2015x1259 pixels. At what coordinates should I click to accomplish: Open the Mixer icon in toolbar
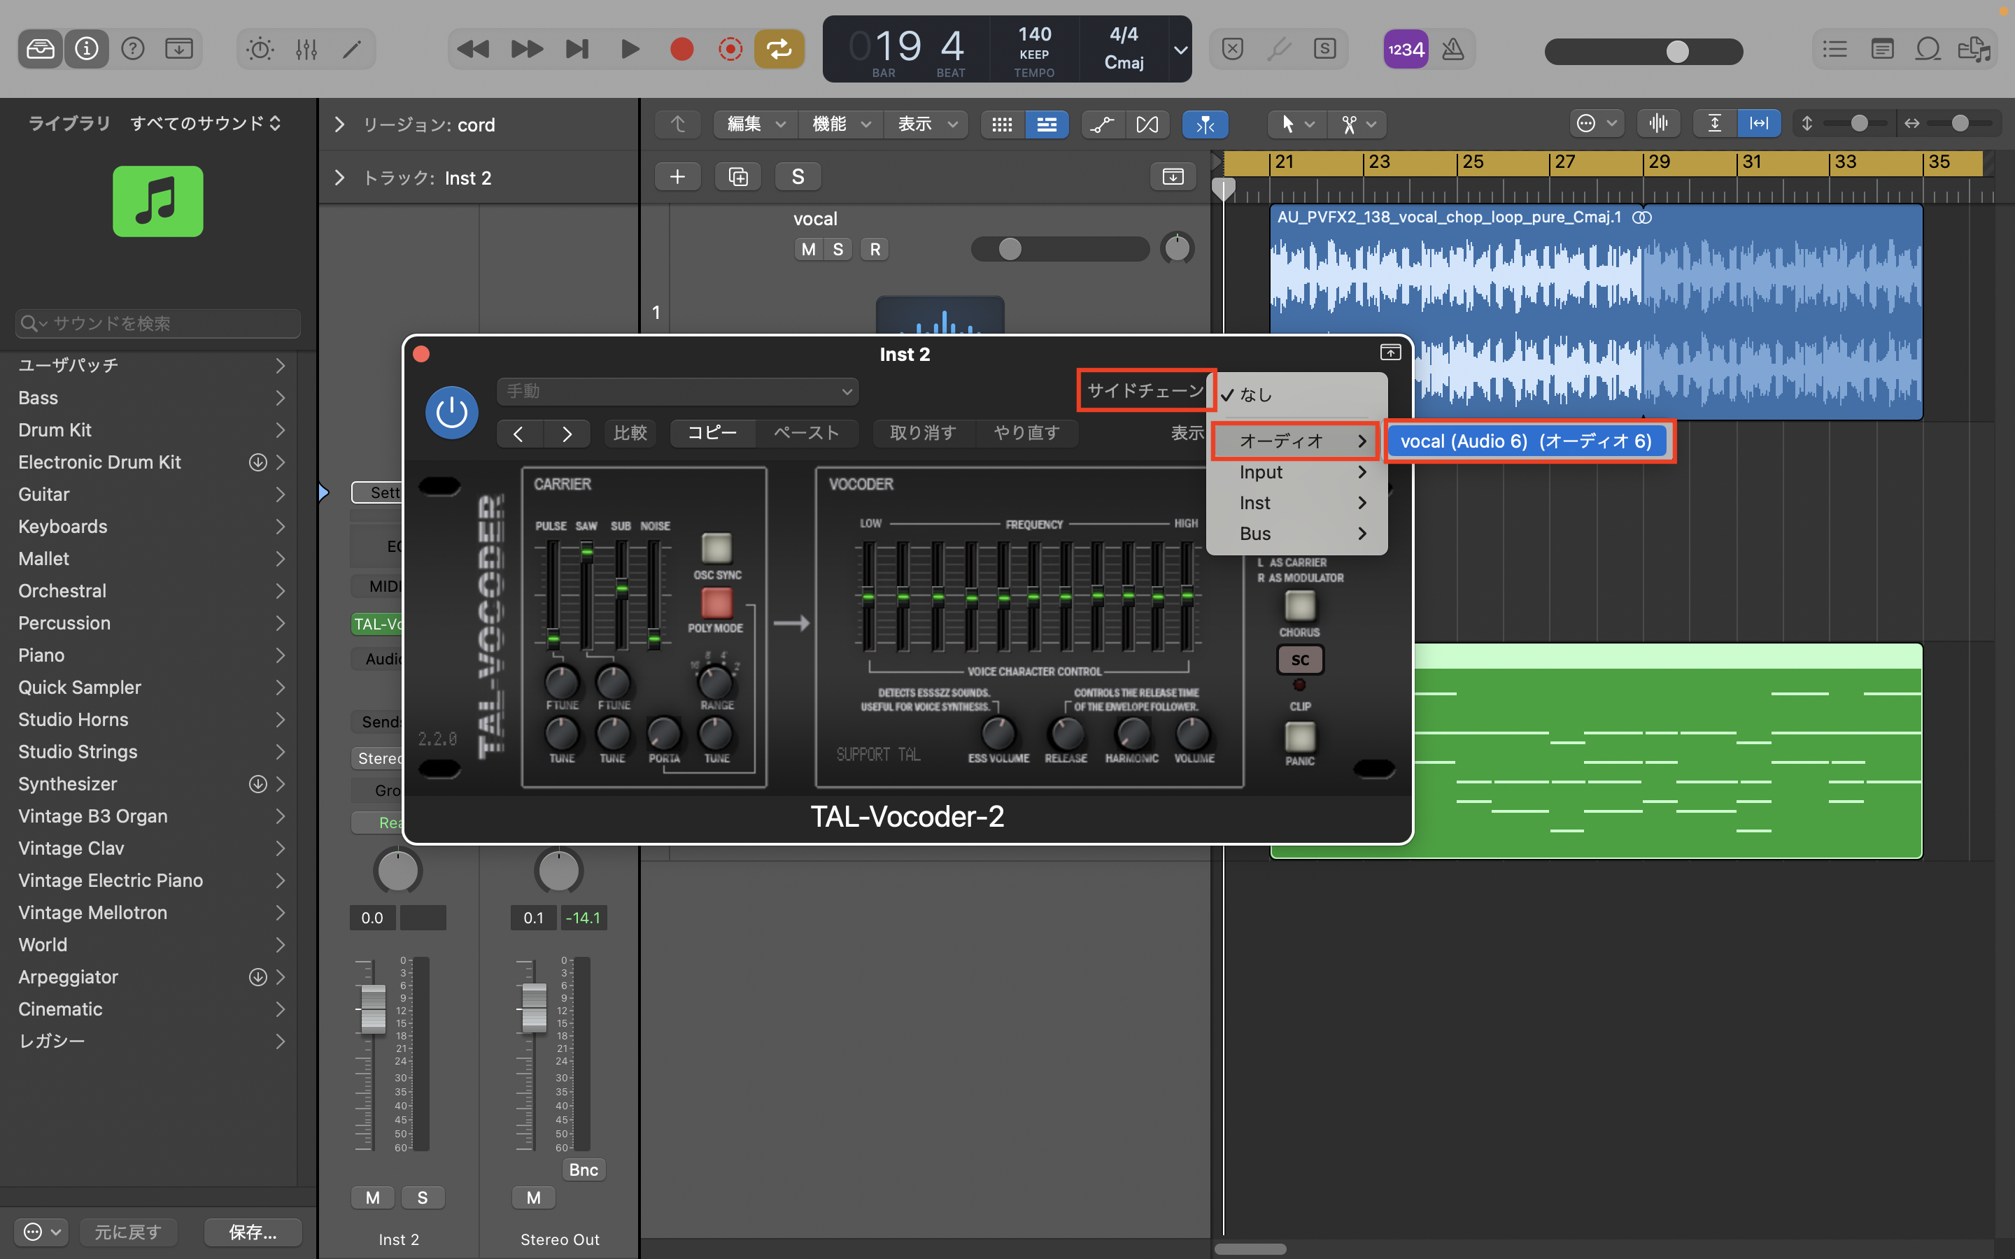[306, 49]
